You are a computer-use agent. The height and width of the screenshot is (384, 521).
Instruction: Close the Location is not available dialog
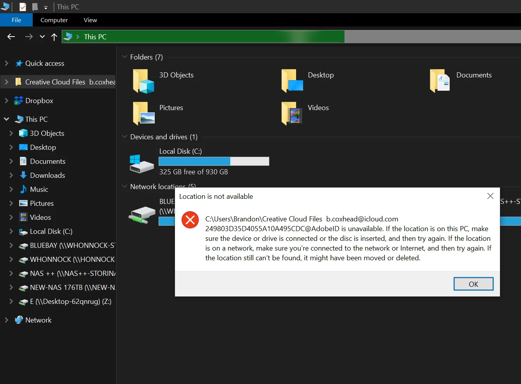pyautogui.click(x=491, y=196)
